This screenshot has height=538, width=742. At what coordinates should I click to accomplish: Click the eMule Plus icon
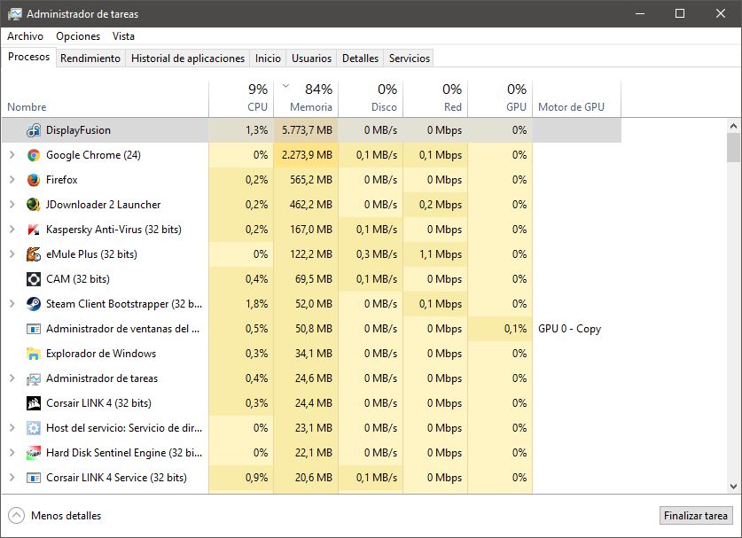pyautogui.click(x=34, y=254)
